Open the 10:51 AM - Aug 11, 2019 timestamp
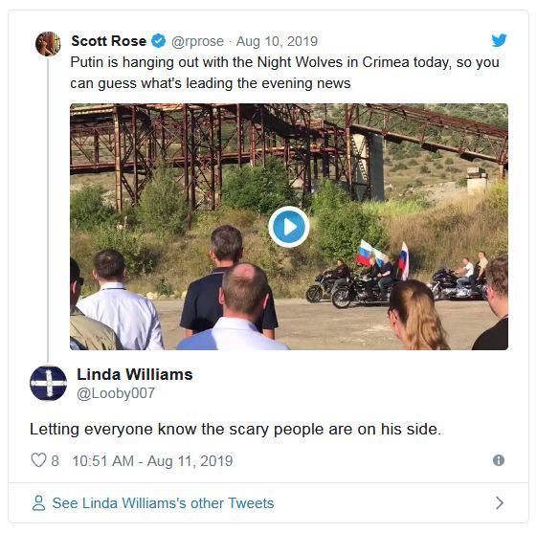Screen dimensions: 537x533 coord(152,461)
